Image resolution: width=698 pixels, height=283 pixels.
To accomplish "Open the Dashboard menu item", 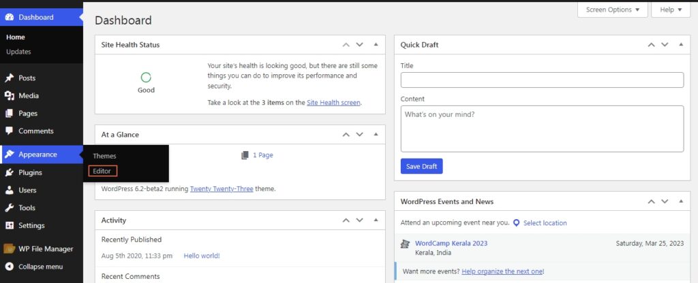I will coord(42,17).
